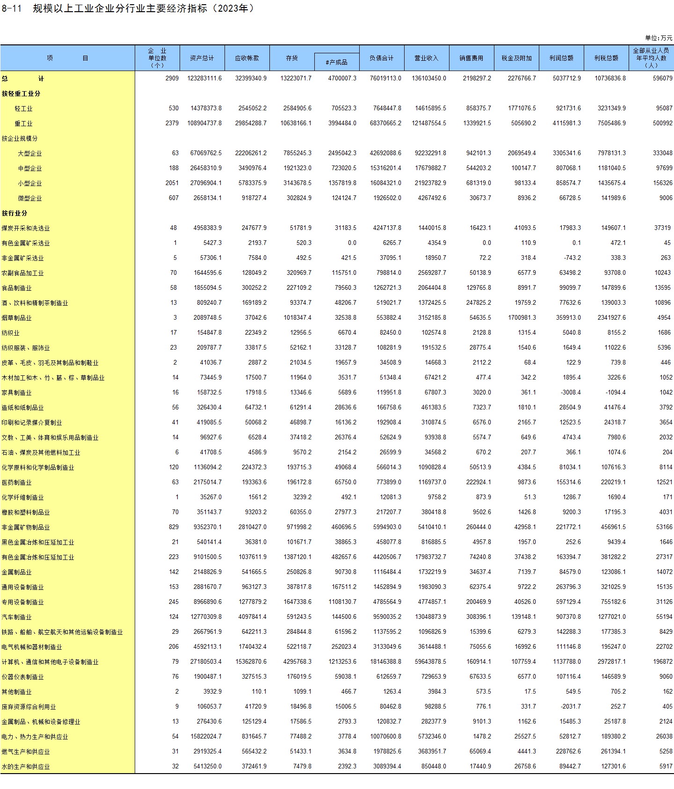Select the 轻工业 row label
This screenshot has width=674, height=789.
pos(23,108)
